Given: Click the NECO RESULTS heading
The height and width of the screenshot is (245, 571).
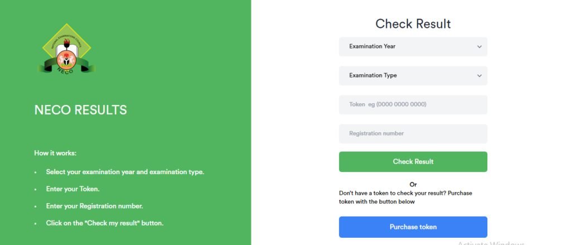Looking at the screenshot, I should (81, 111).
